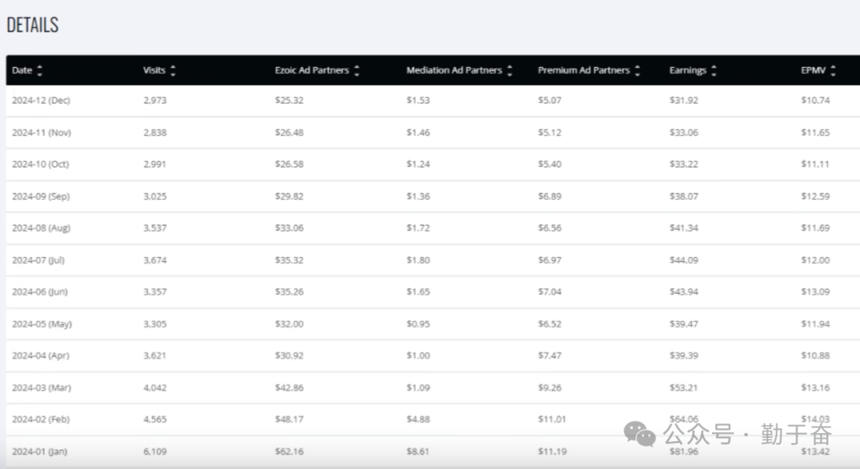Click the $0.95 Mediation value for May
860x469 pixels.
coord(418,324)
